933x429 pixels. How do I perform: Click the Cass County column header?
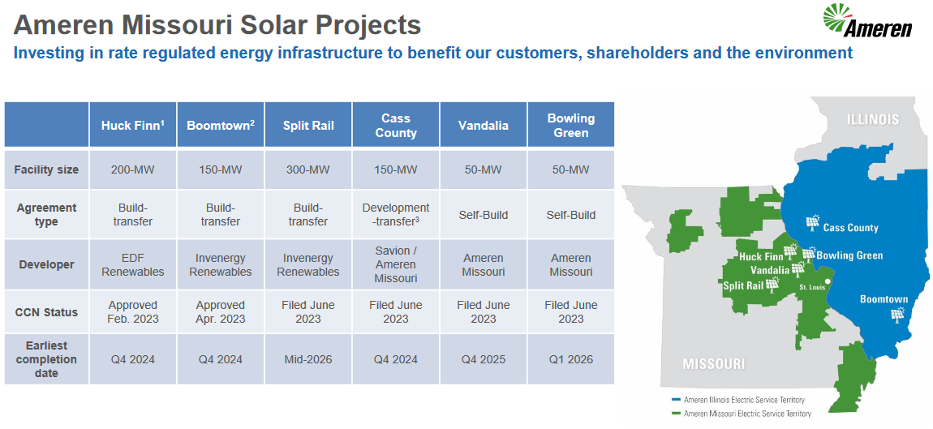(396, 125)
